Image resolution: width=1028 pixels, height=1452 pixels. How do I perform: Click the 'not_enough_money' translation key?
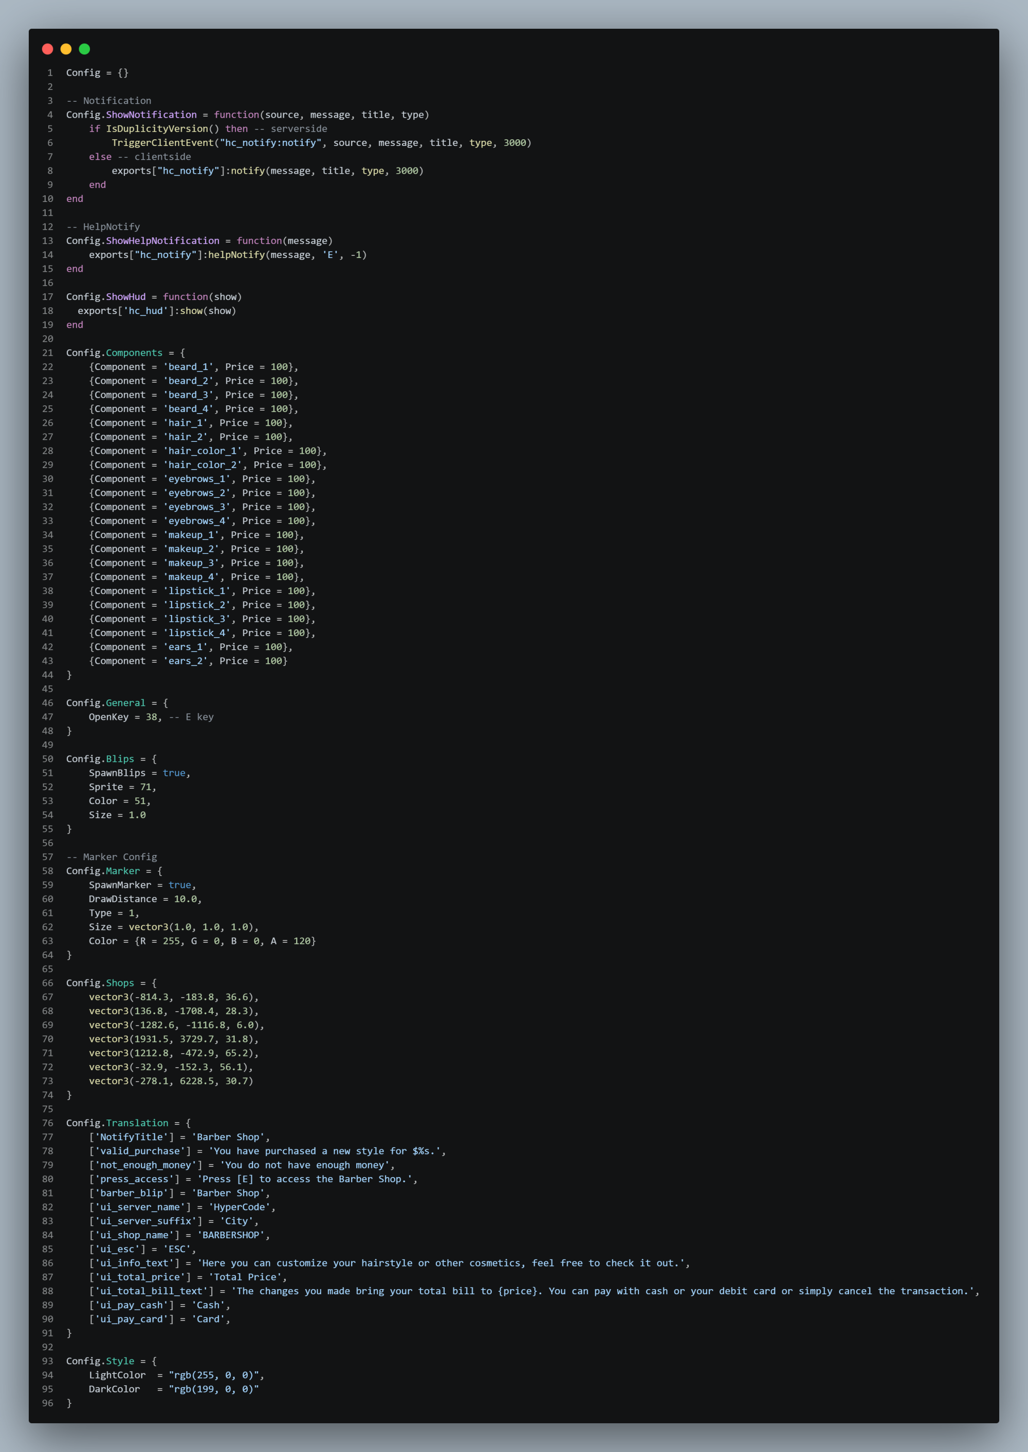point(145,1165)
